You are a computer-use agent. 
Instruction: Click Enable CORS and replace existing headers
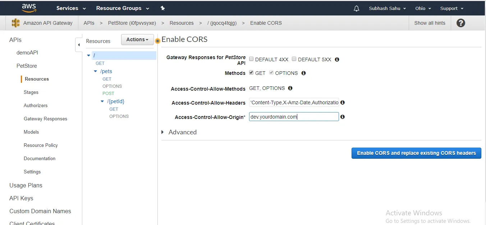[x=416, y=153]
